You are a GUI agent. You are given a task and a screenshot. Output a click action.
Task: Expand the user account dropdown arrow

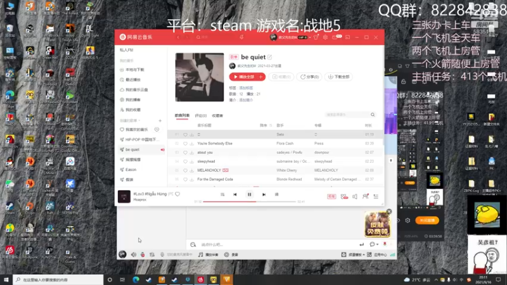(x=310, y=37)
